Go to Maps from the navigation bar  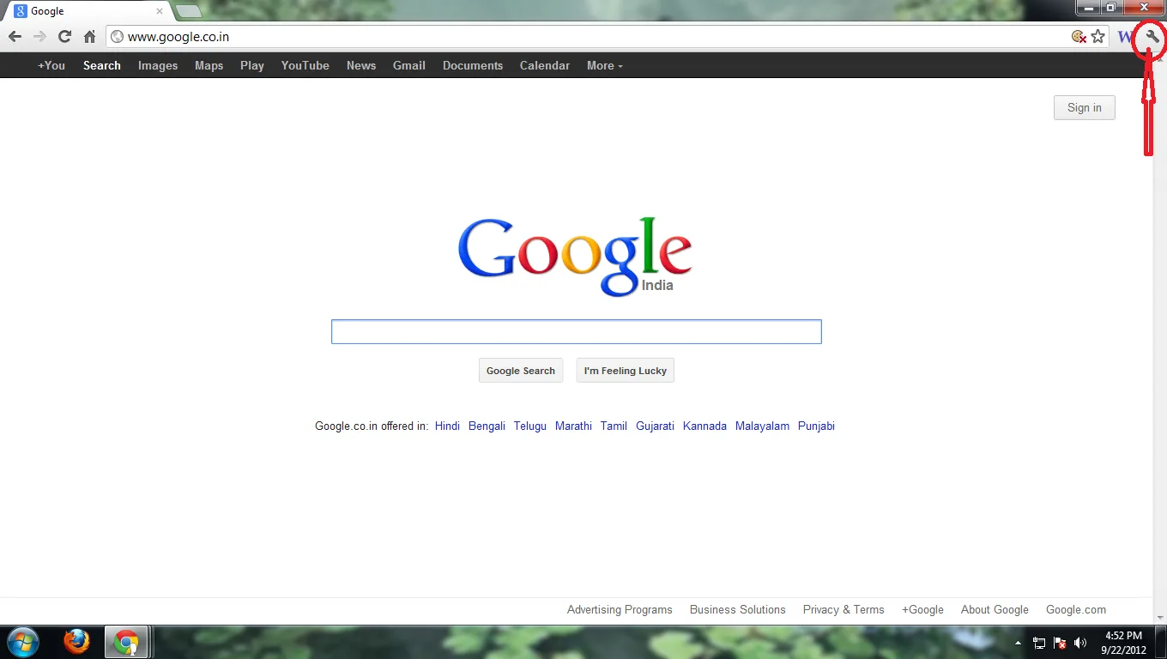209,65
